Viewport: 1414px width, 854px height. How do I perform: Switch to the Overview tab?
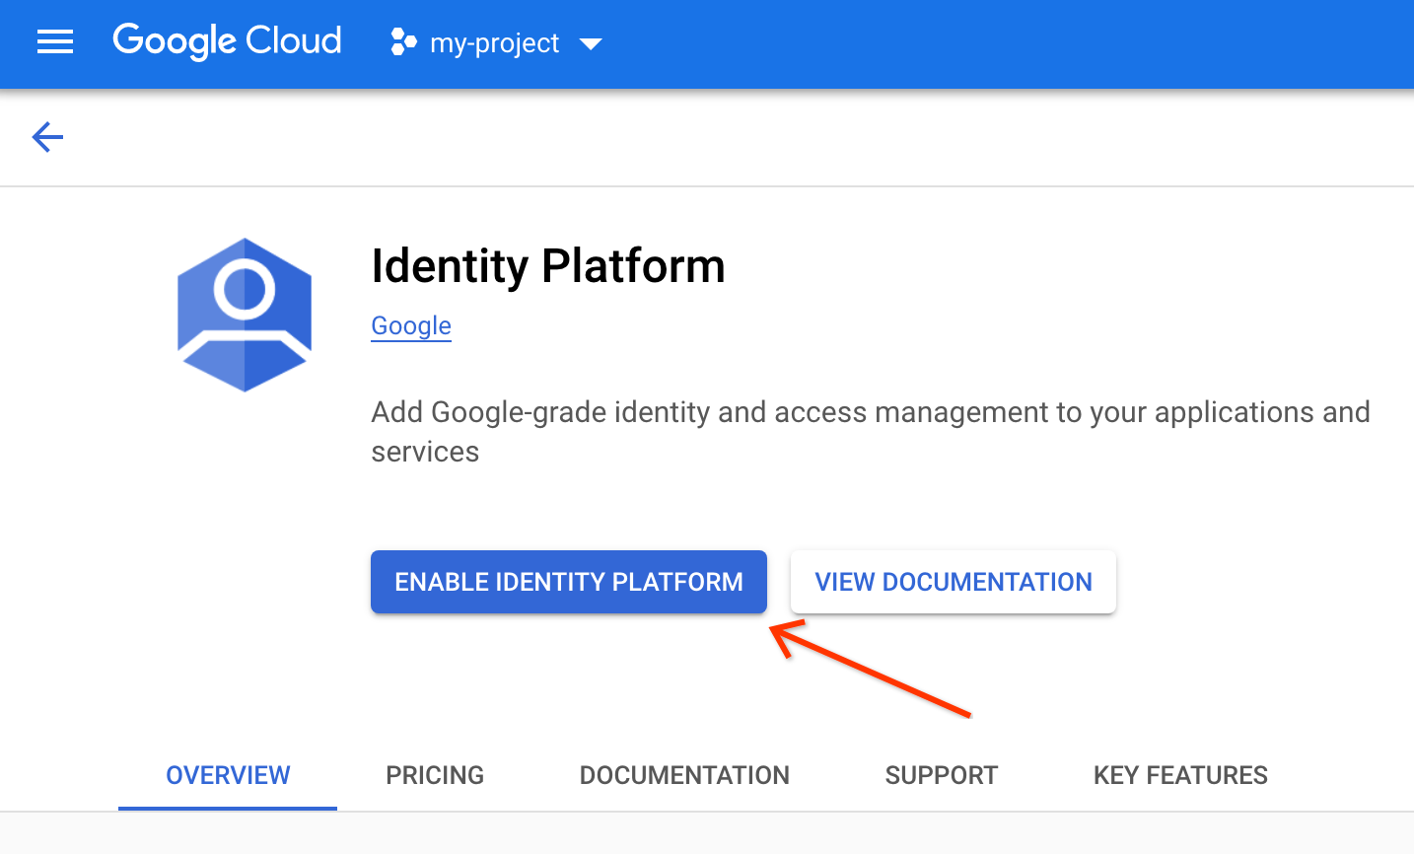228,775
